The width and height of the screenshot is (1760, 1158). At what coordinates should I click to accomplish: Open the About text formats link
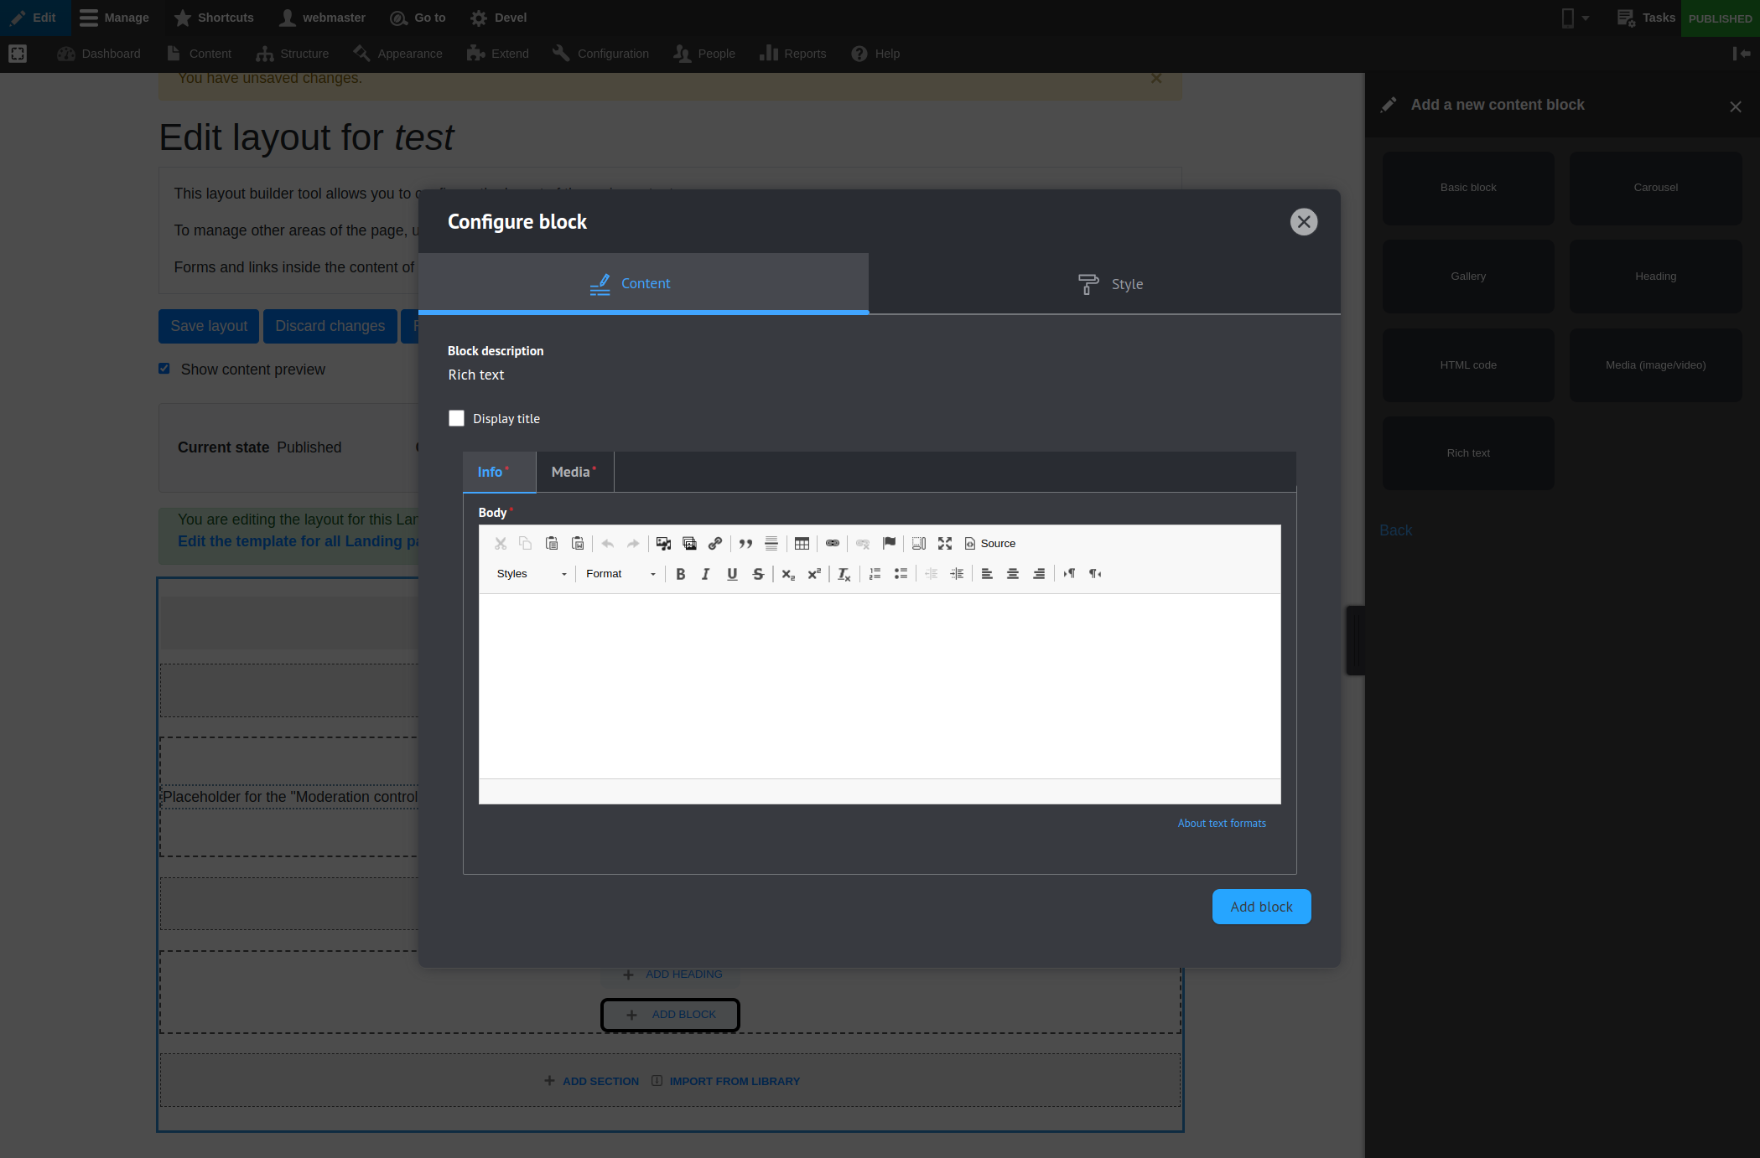click(1222, 824)
